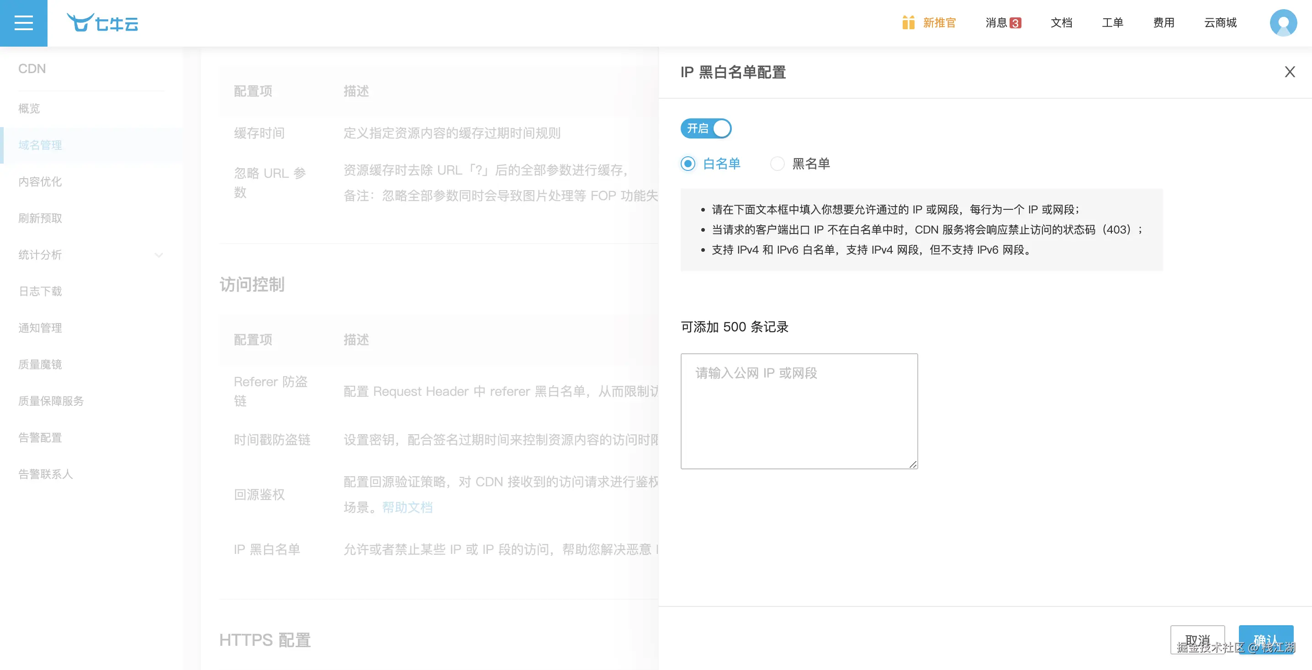Select the 黑名单 radio option
Image resolution: width=1312 pixels, height=670 pixels.
[777, 164]
